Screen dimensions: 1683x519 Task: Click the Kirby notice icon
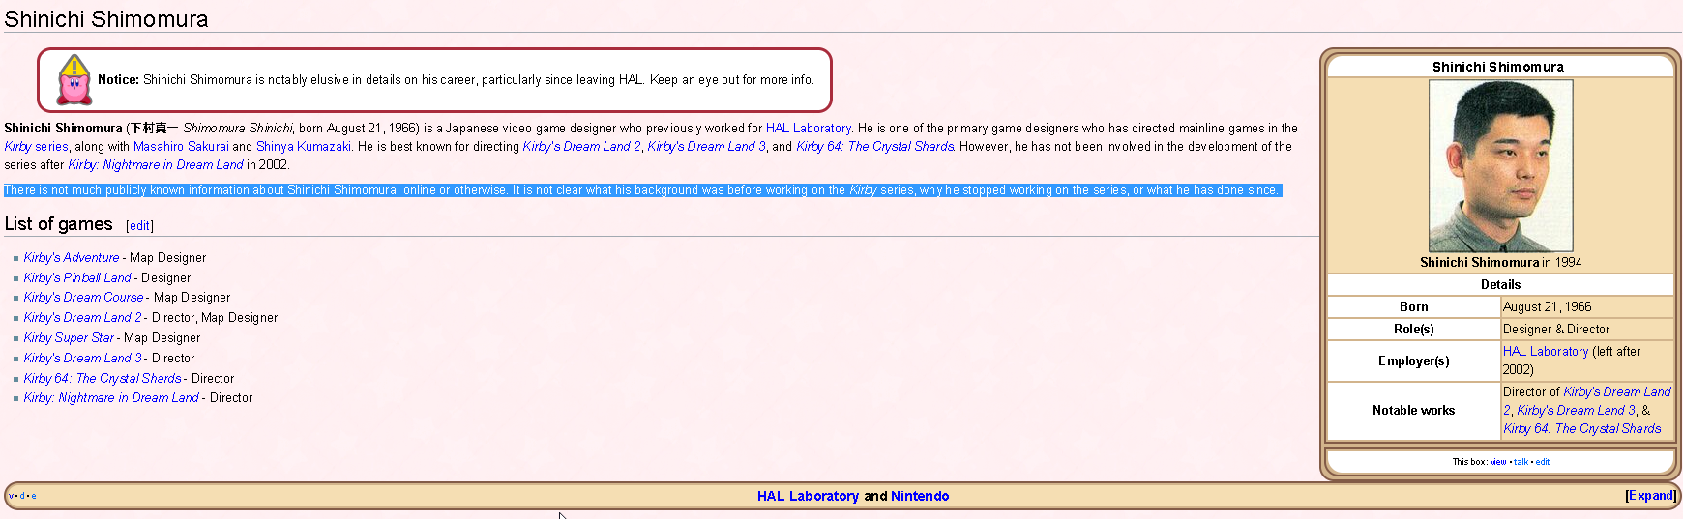[x=74, y=80]
